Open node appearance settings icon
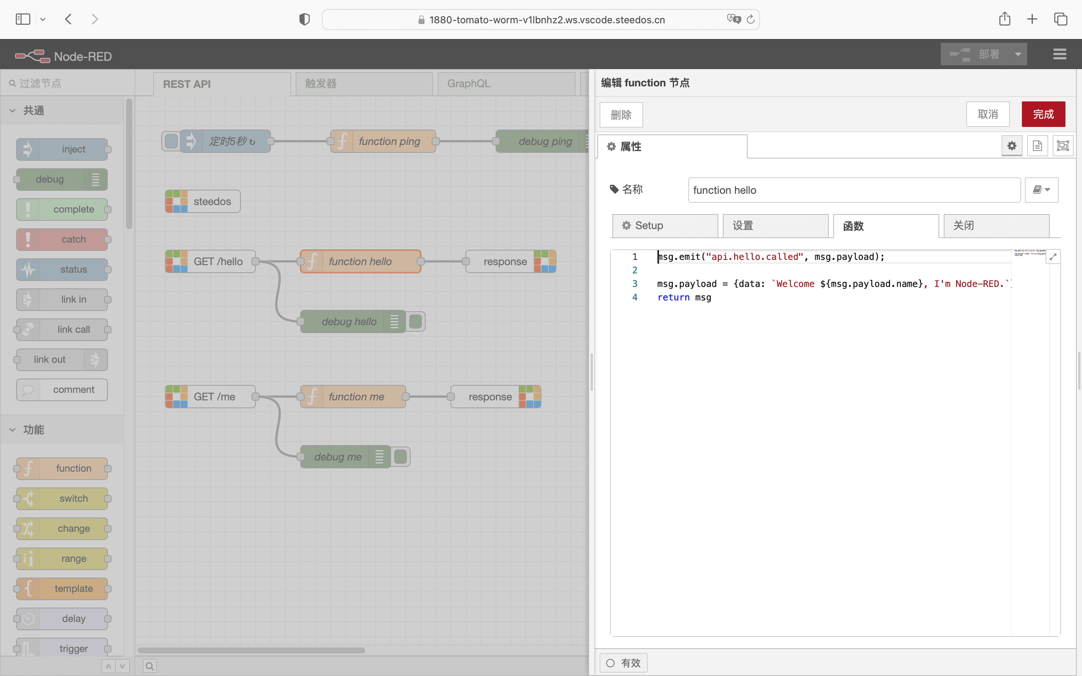 point(1063,146)
